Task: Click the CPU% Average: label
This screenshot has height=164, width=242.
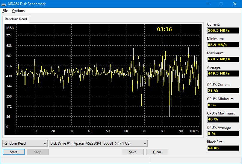Action: (x=219, y=128)
